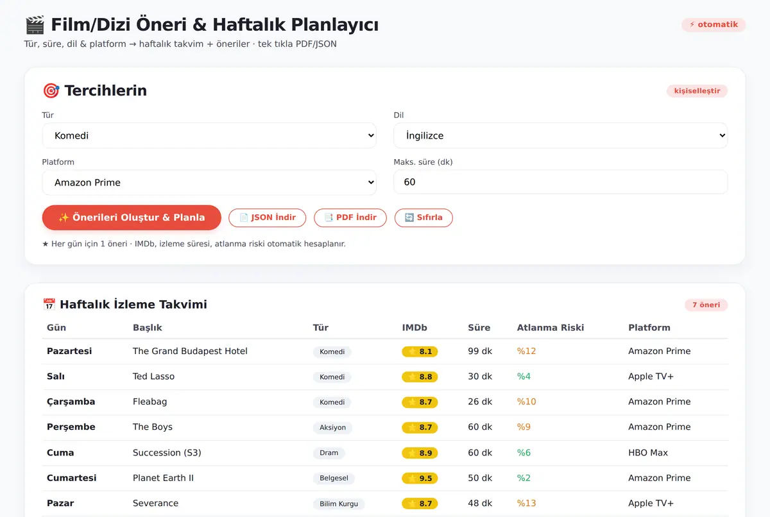Click the otomatik lightning badge
Screen dimensions: 770x517
[714, 25]
